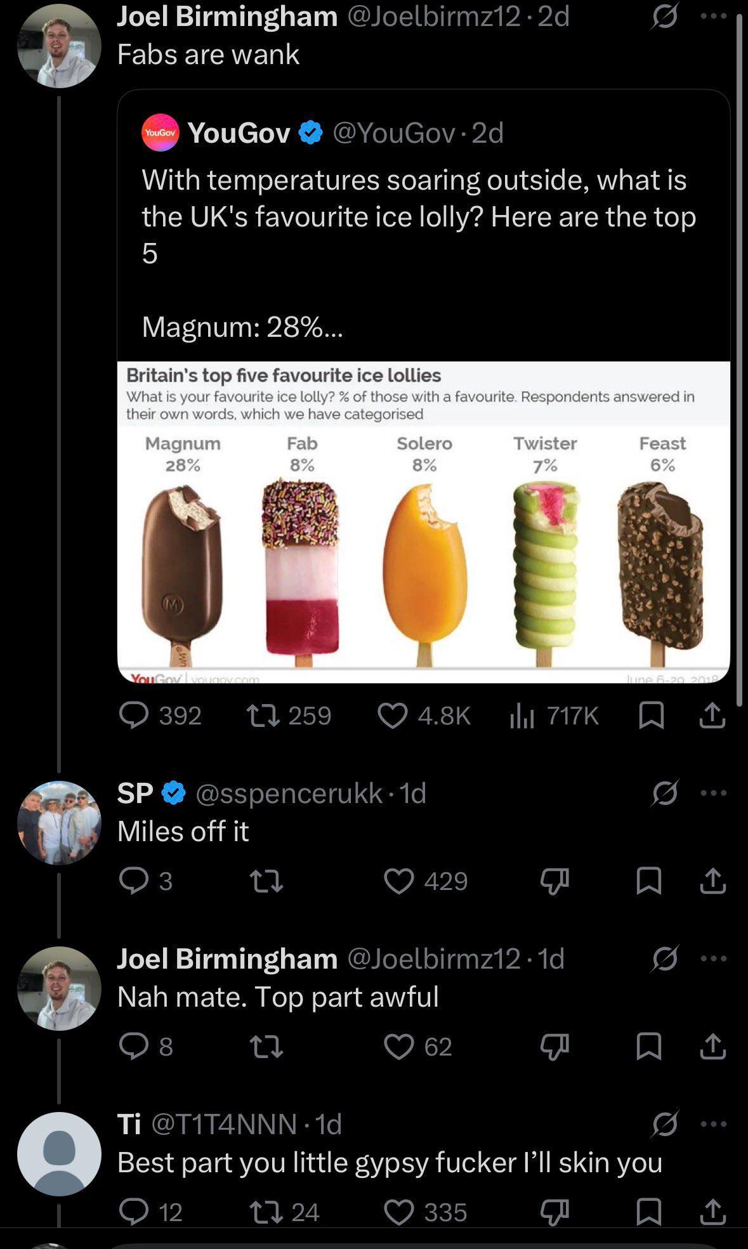Viewport: 748px width, 1249px height.
Task: Like SP's "Miles off it" reply
Action: coord(426,881)
